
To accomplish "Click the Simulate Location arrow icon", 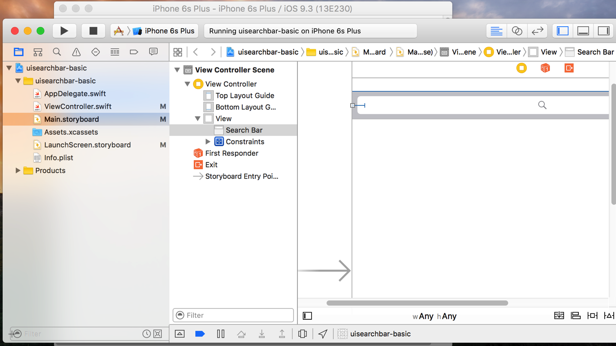I will (322, 334).
